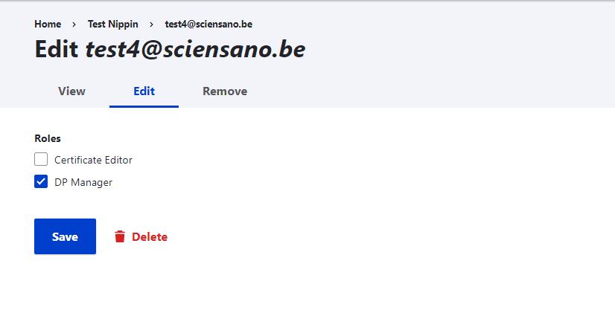Screen dimensions: 615x333
Task: Click the blue underline beneath Edit tab
Action: 144,106
